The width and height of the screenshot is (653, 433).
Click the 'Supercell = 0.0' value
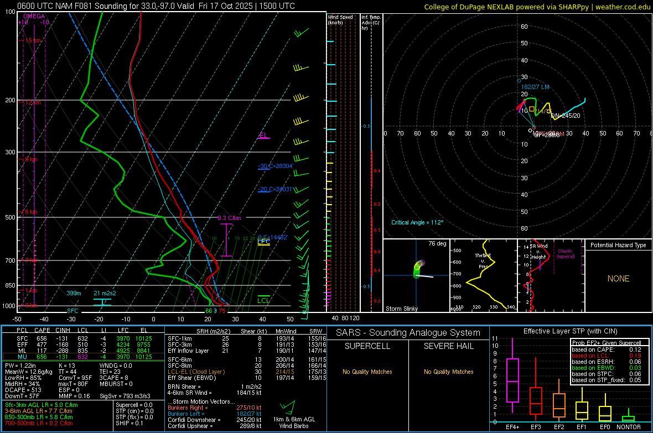[x=134, y=405]
